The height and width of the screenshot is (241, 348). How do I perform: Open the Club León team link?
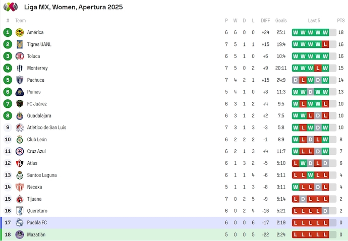[37, 140]
